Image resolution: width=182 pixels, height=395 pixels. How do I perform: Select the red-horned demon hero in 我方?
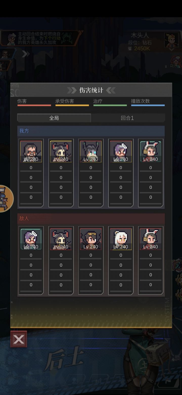(61, 151)
